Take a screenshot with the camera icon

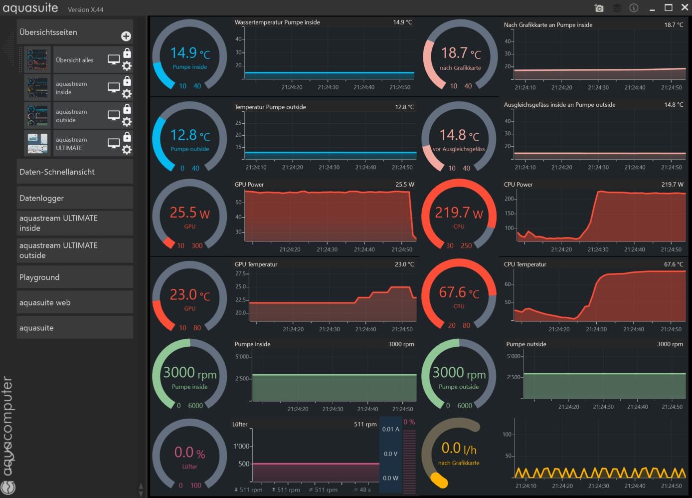(599, 8)
